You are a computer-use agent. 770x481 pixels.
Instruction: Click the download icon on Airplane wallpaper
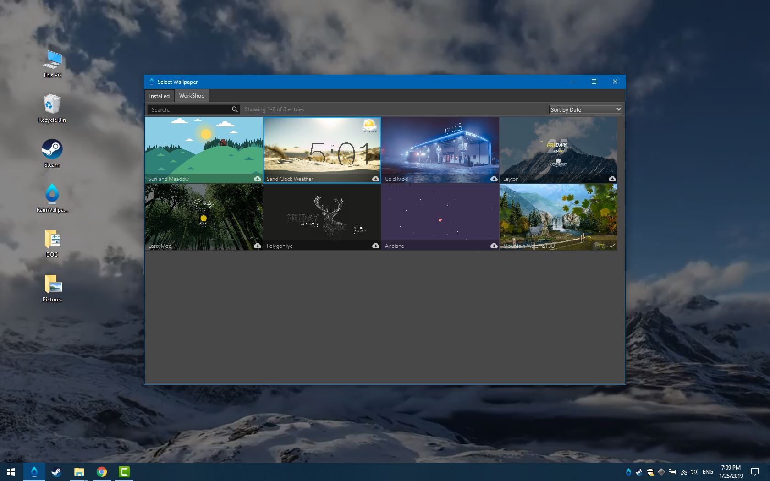pyautogui.click(x=494, y=246)
